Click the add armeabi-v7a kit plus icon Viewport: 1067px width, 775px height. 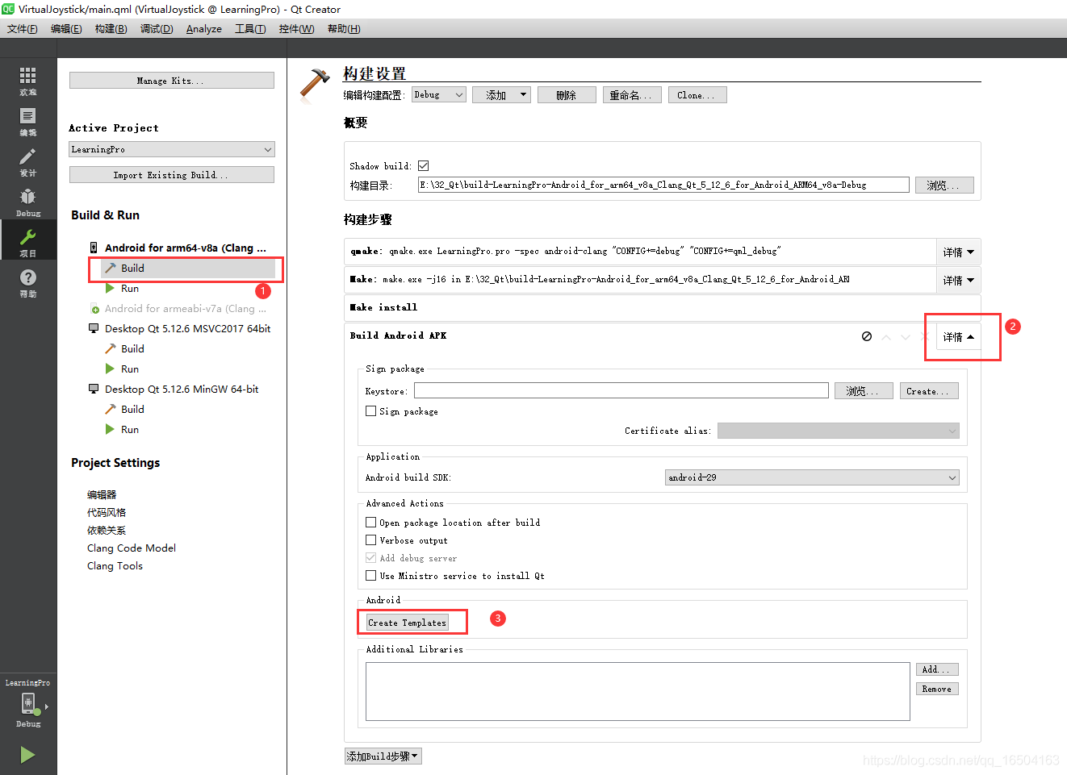[x=94, y=309]
